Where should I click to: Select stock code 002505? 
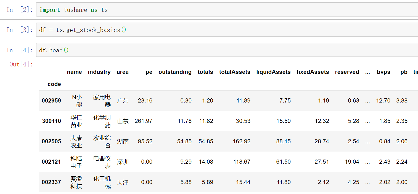point(51,141)
